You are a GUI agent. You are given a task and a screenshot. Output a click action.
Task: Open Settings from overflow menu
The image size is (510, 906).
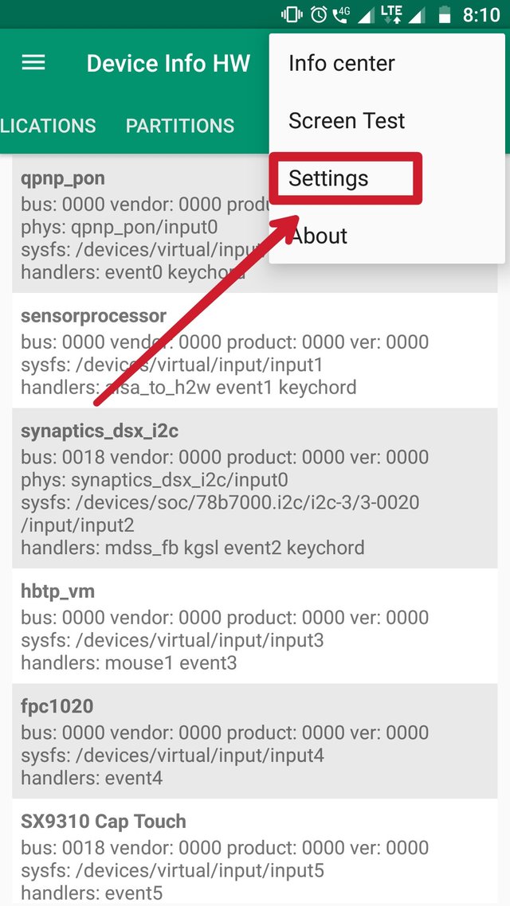click(x=328, y=178)
